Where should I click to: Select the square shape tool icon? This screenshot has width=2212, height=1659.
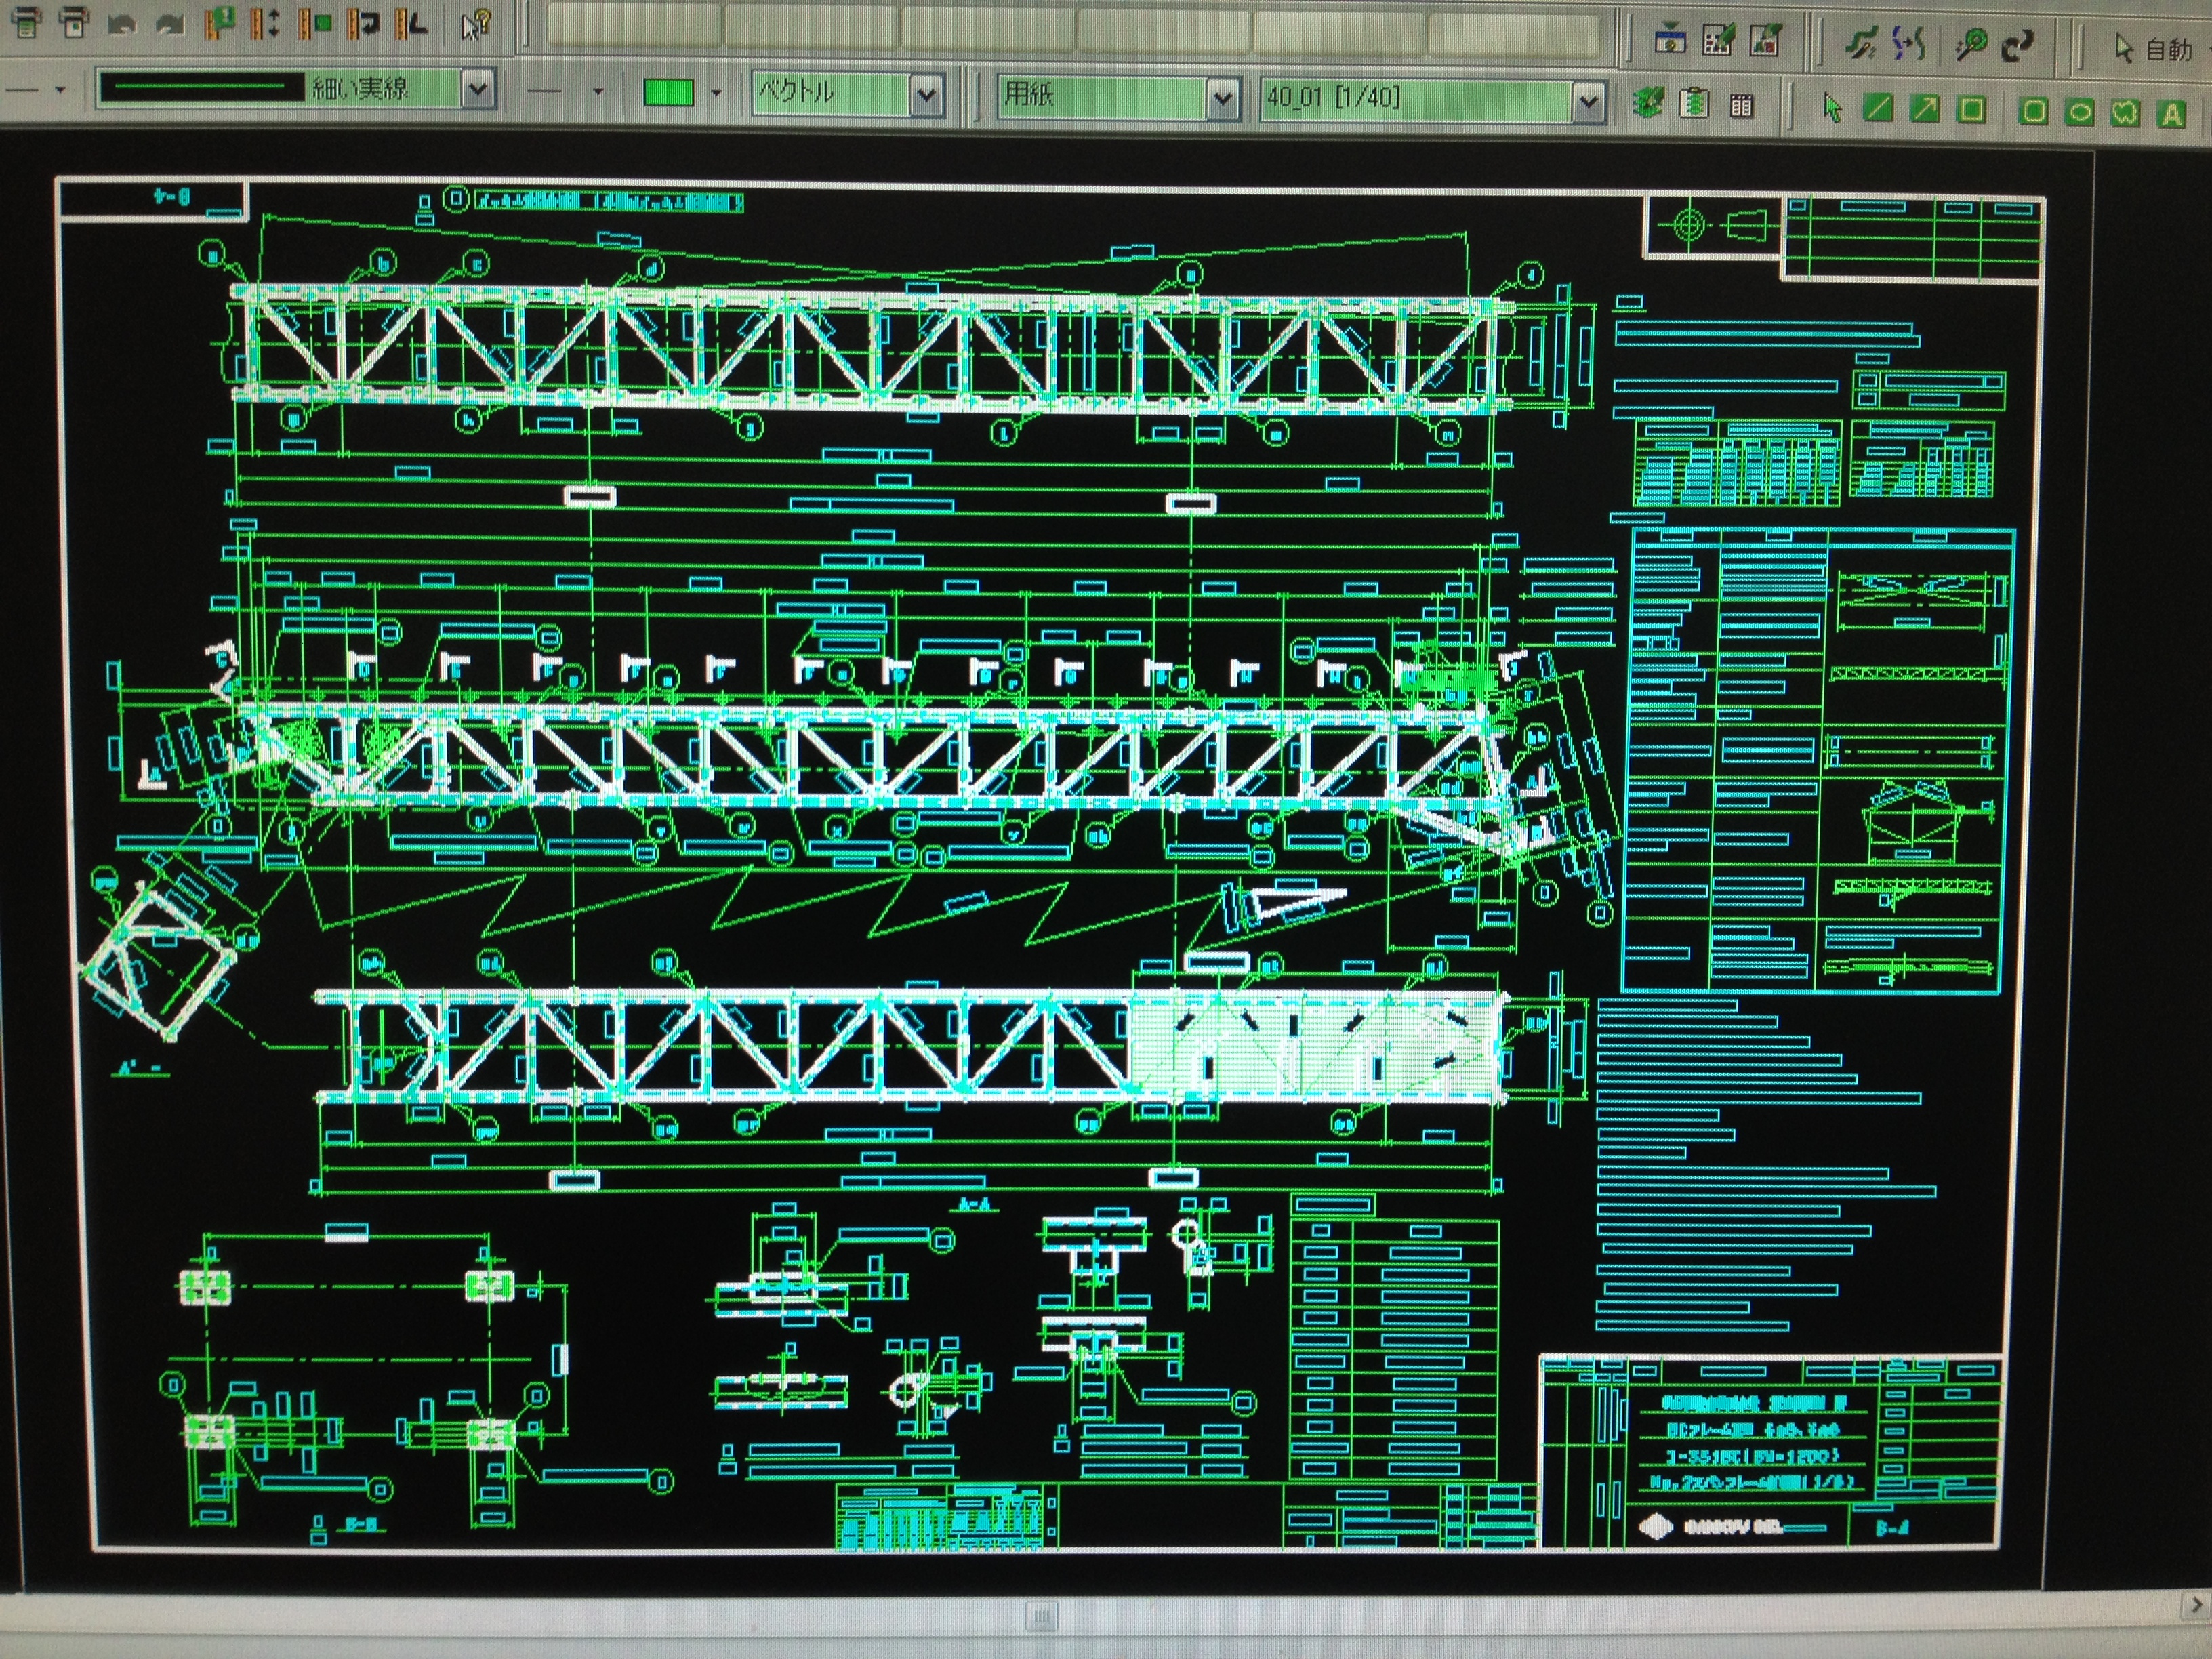tap(1971, 108)
